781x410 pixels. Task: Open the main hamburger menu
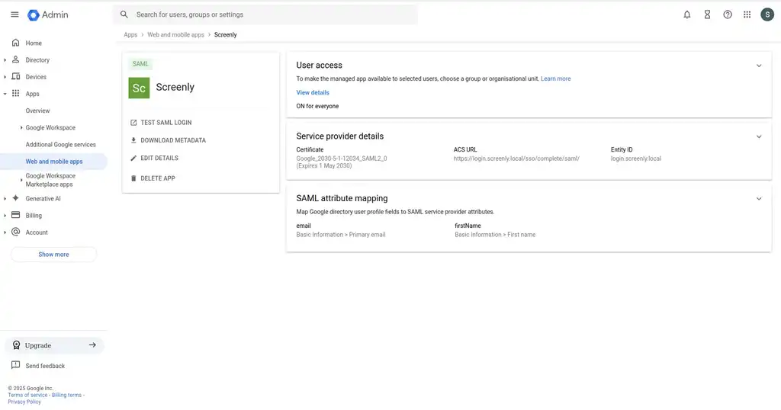(x=14, y=14)
